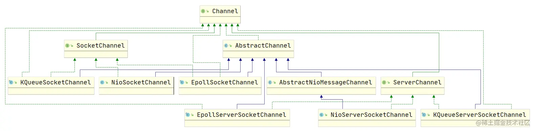535x131 pixels.
Task: Select the SocketChannel node label
Action: [x=101, y=46]
